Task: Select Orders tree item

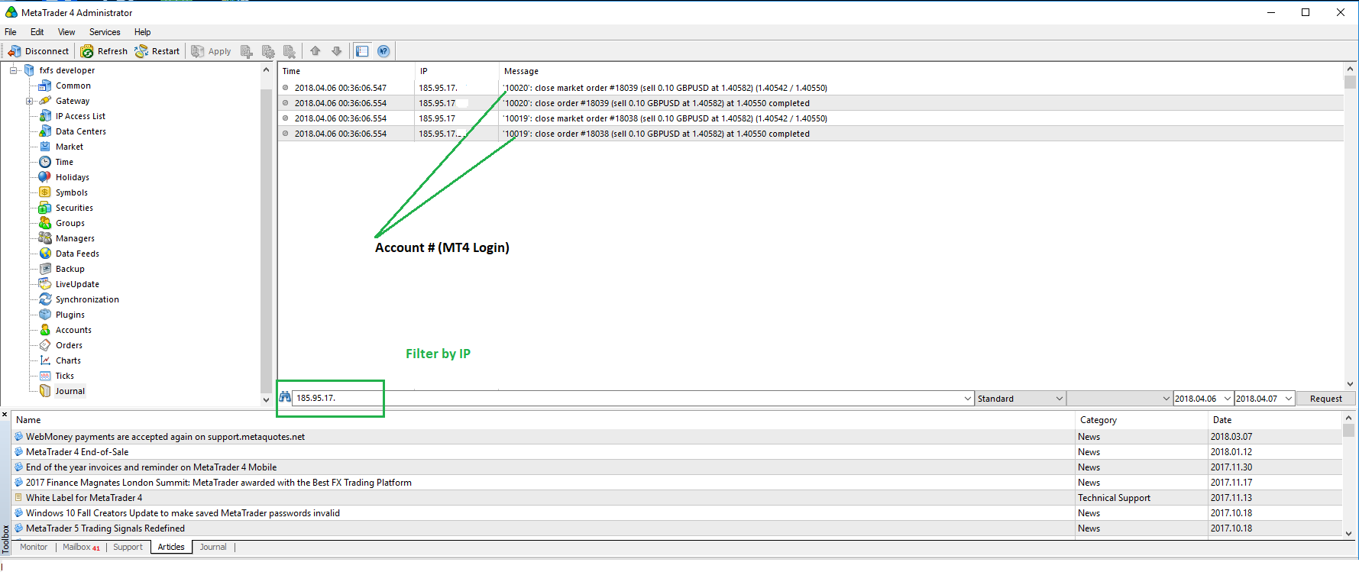Action: 69,345
